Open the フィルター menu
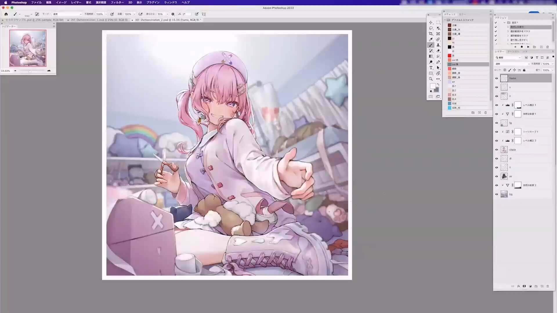Screen dimensions: 557x313 pos(117,2)
